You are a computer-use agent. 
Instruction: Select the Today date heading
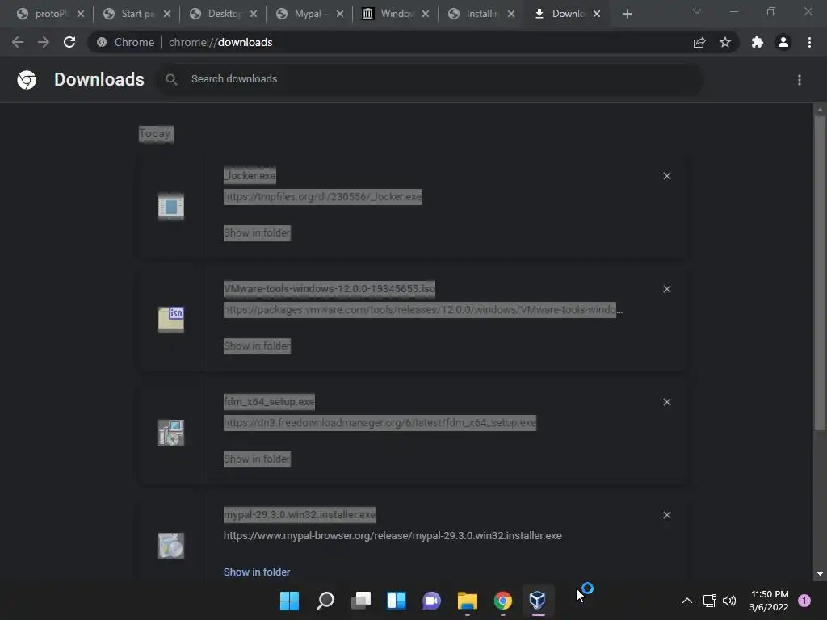point(156,134)
